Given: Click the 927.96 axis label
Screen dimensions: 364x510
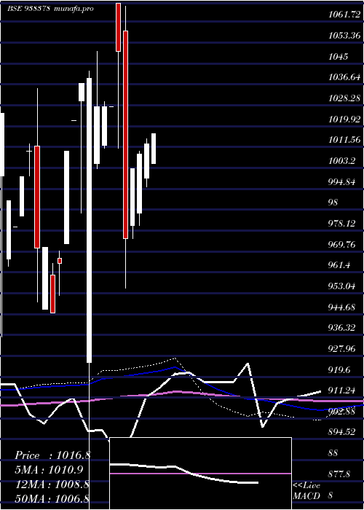Looking at the screenshot, I should 343,349.
